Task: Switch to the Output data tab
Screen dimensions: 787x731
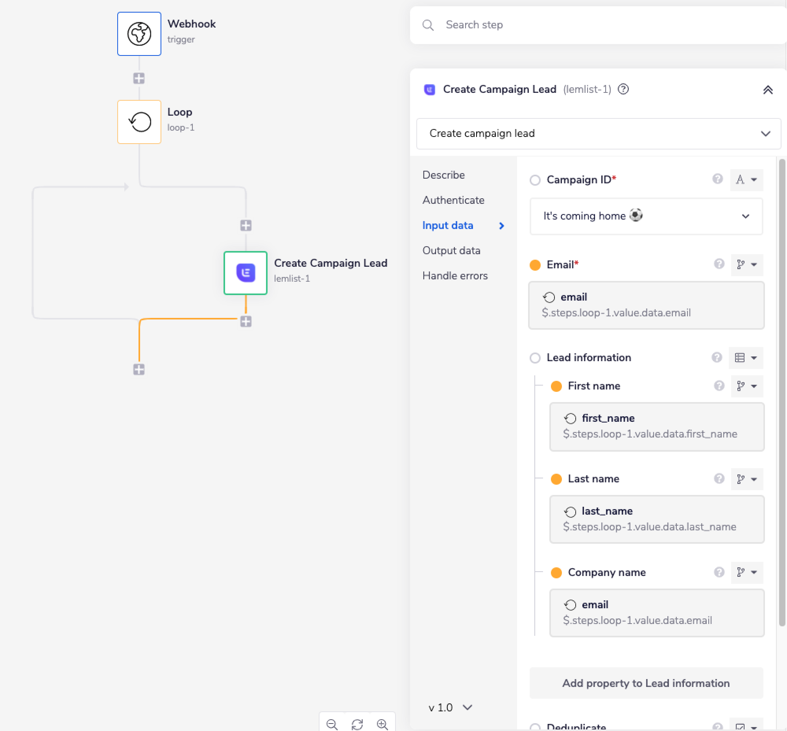Action: click(x=451, y=250)
